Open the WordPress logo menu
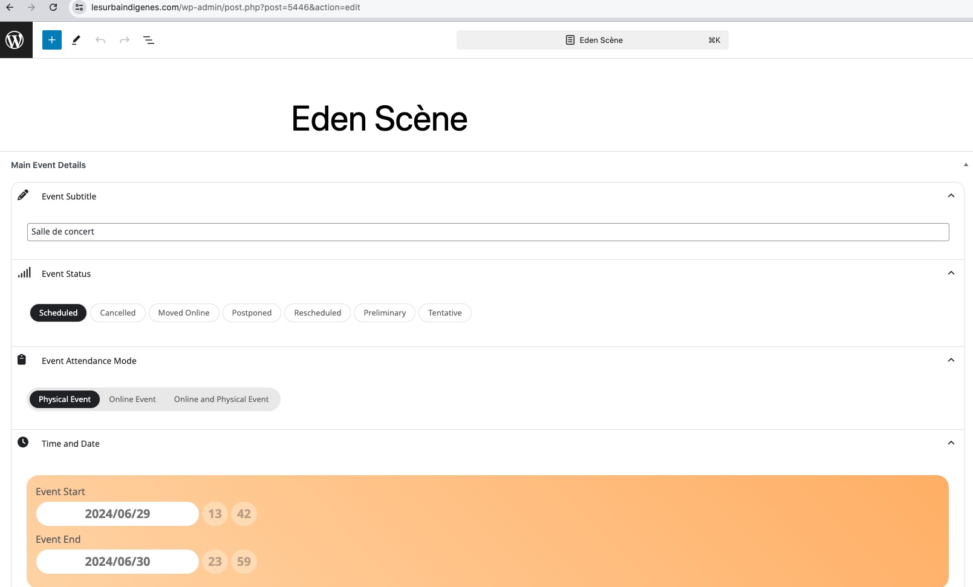Viewport: 973px width, 587px height. coord(16,40)
